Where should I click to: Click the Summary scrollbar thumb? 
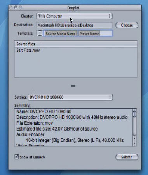[134, 114]
